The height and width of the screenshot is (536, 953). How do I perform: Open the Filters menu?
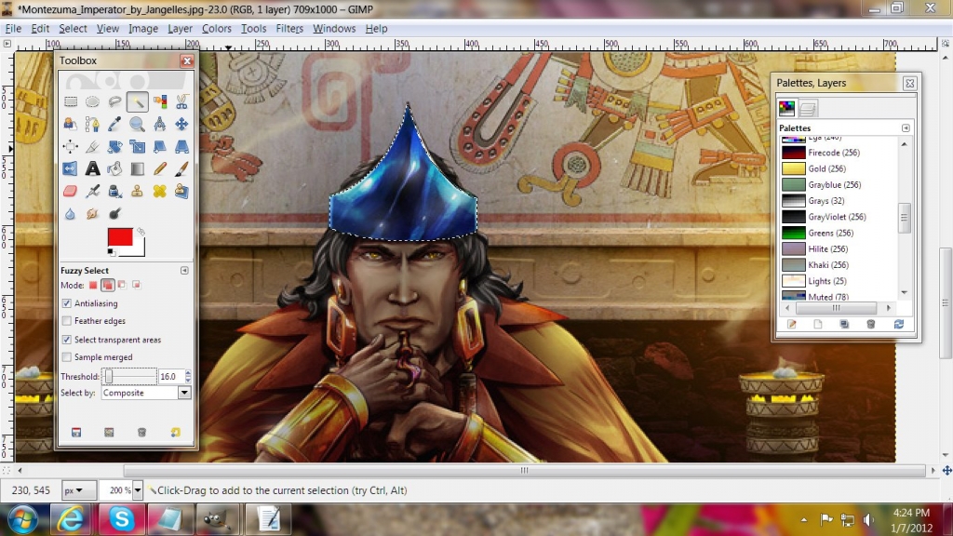point(289,29)
